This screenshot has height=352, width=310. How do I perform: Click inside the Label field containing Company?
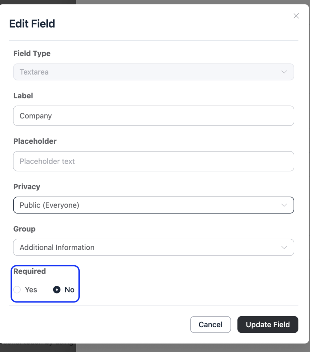153,116
